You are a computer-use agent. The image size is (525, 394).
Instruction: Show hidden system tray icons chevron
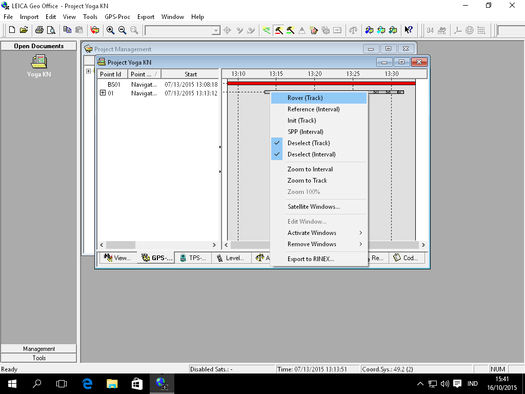click(x=420, y=384)
